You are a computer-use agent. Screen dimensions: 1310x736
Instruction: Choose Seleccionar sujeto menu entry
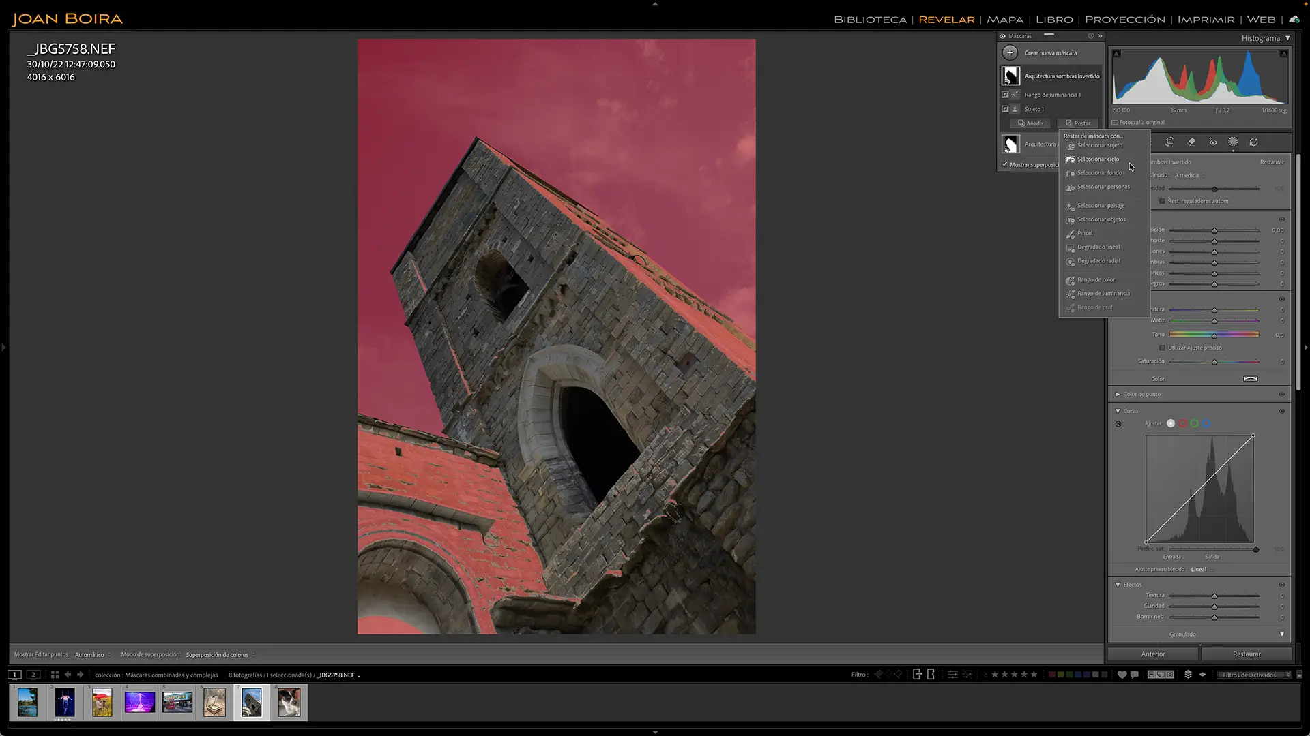[1103, 145]
